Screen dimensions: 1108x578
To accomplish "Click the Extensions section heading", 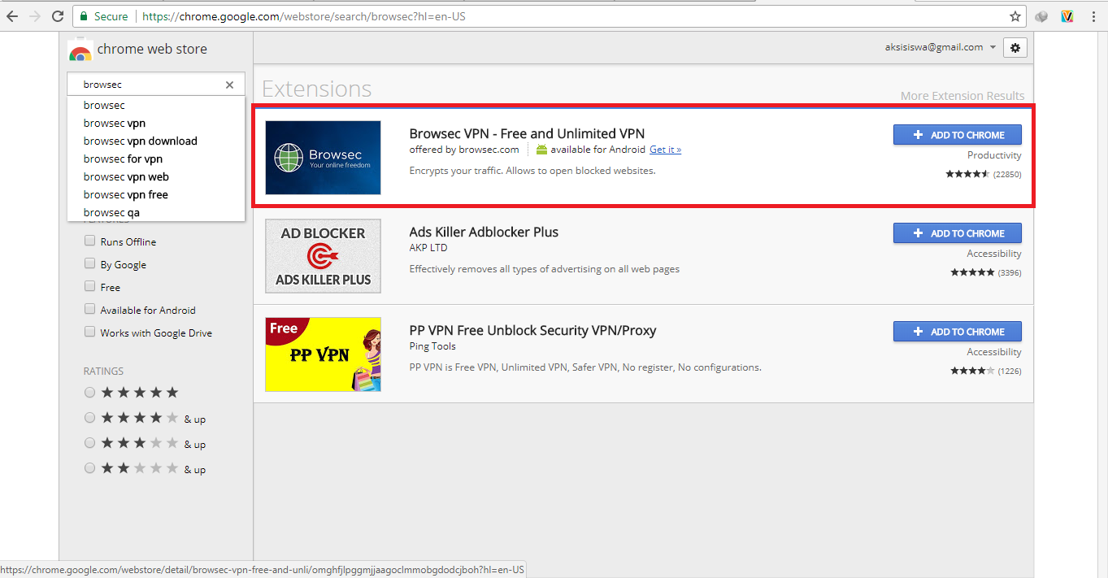I will pyautogui.click(x=316, y=89).
